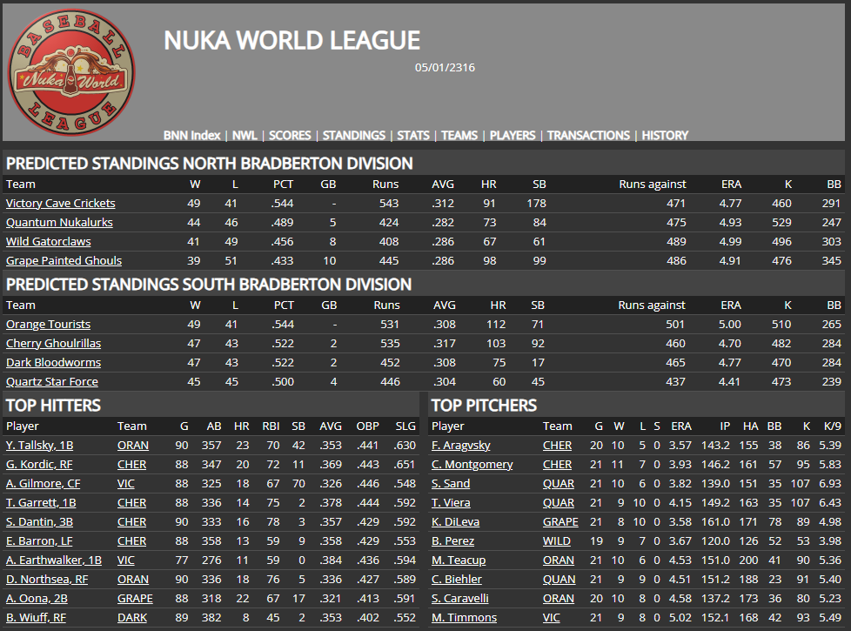
Task: View the Orange Tourists team page
Action: [48, 324]
